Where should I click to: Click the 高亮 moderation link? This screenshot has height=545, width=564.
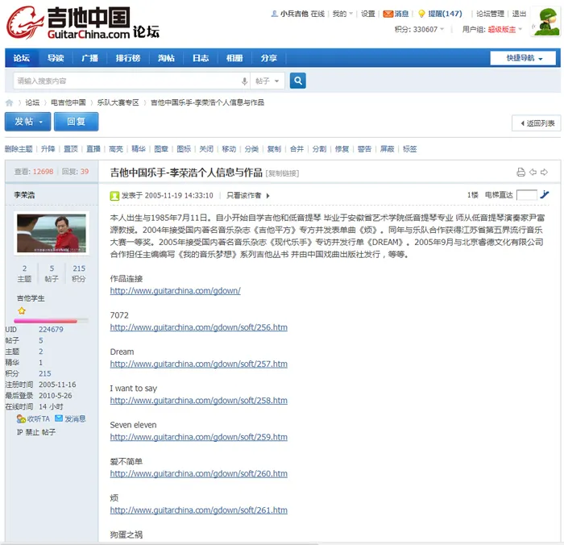coord(116,149)
